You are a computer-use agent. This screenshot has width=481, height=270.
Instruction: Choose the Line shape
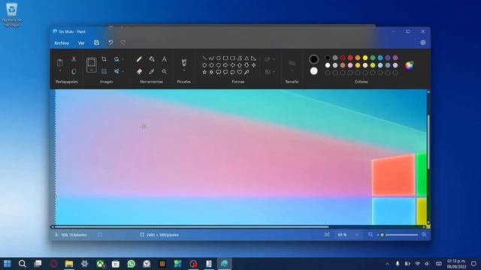coord(204,58)
